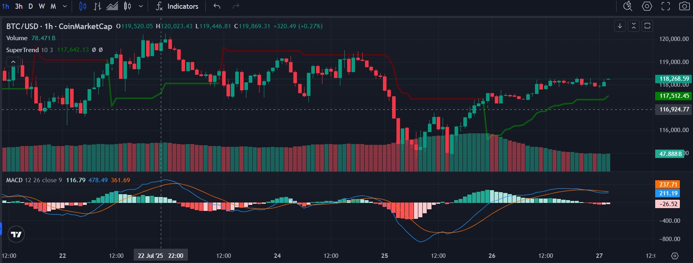Click the BTC/USD symbol title
Screen dimensions: 693x263
pyautogui.click(x=22, y=26)
